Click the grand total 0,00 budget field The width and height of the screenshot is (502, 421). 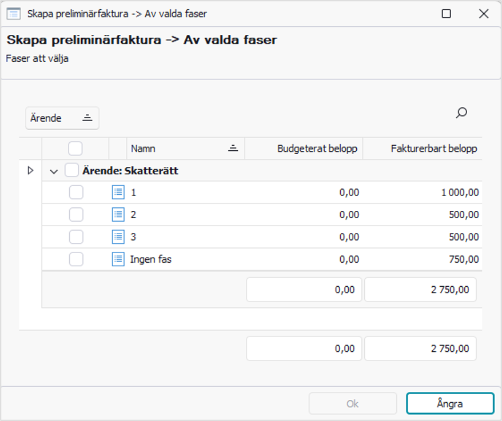tap(304, 348)
